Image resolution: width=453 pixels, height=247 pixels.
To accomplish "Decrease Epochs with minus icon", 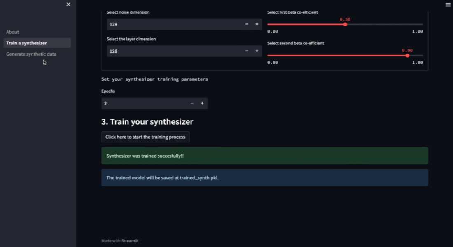I will coord(192,103).
